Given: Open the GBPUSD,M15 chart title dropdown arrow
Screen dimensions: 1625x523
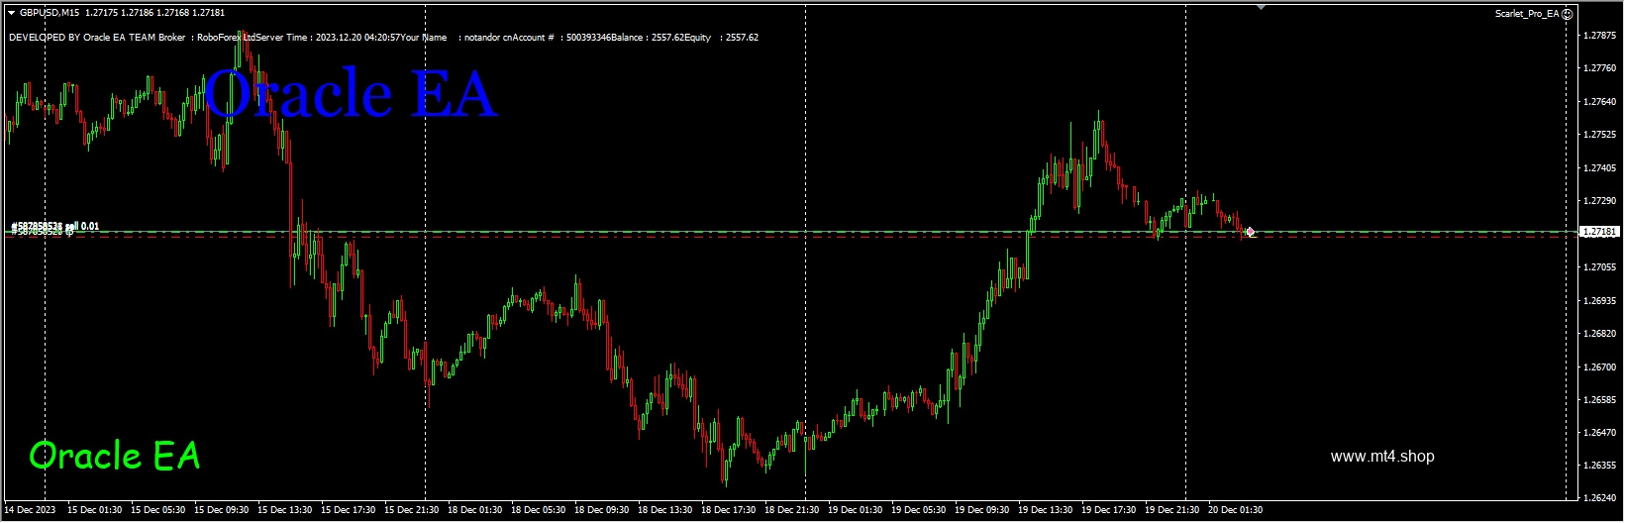Looking at the screenshot, I should 11,13.
